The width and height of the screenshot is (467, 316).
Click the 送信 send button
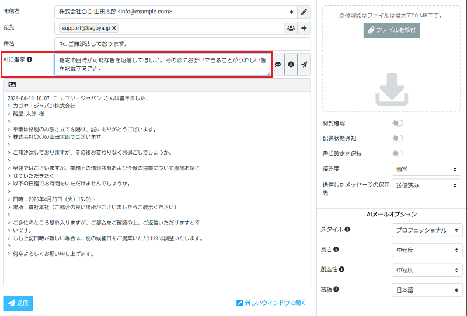pos(18,303)
